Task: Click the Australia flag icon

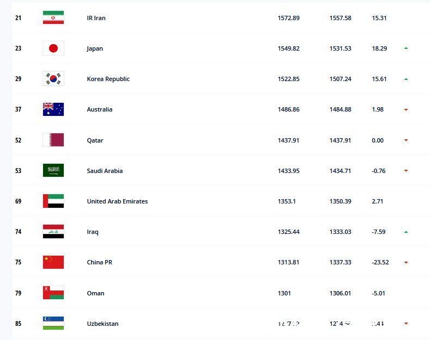Action: [53, 109]
